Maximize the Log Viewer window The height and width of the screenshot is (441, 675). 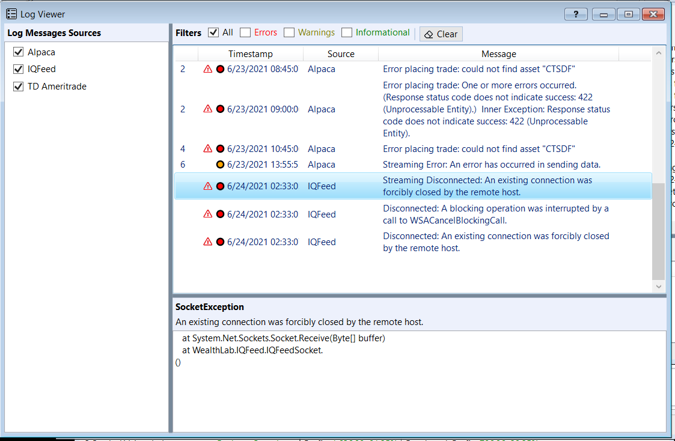coord(629,14)
